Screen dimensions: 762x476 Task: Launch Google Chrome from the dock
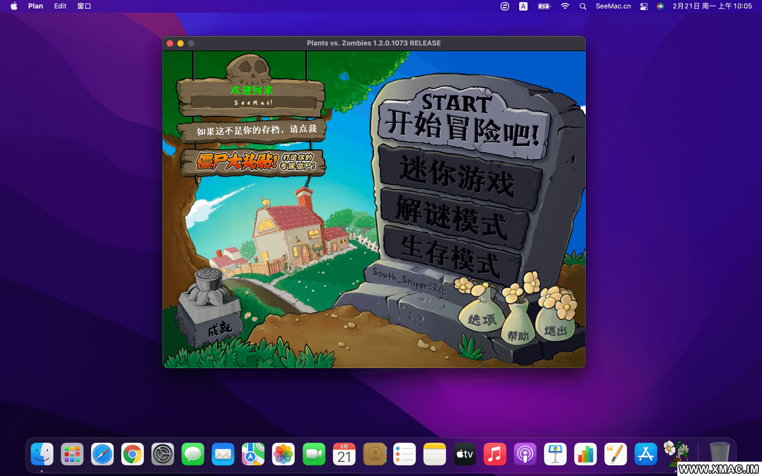click(132, 454)
